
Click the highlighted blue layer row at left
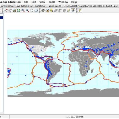pos(2,18)
